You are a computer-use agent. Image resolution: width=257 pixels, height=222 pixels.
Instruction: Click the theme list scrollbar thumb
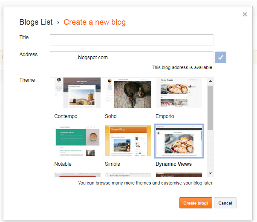coord(210,108)
